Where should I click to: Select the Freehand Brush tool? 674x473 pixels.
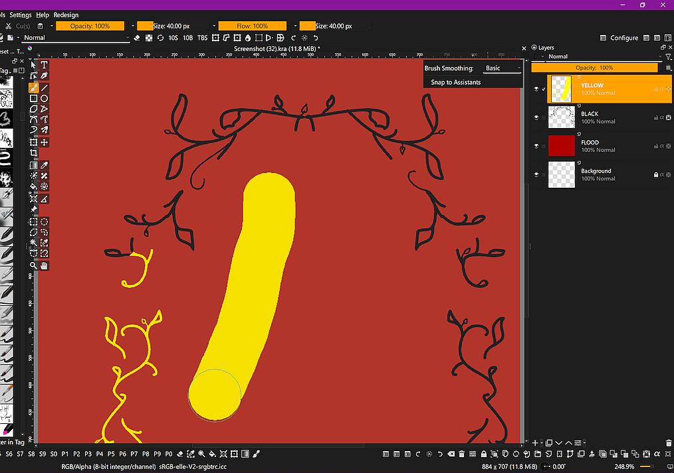click(x=33, y=88)
